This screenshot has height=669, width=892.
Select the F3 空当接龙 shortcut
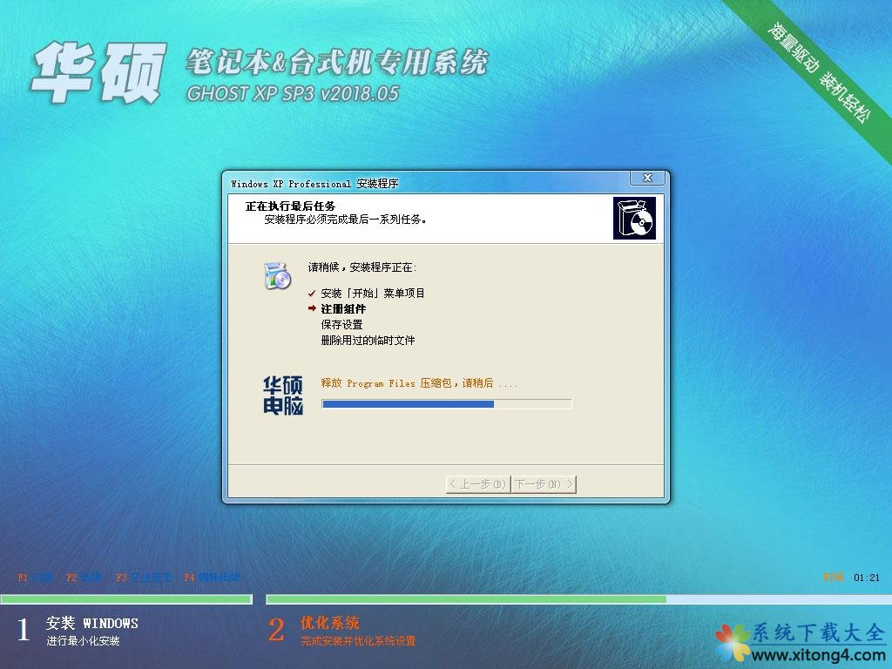[141, 578]
